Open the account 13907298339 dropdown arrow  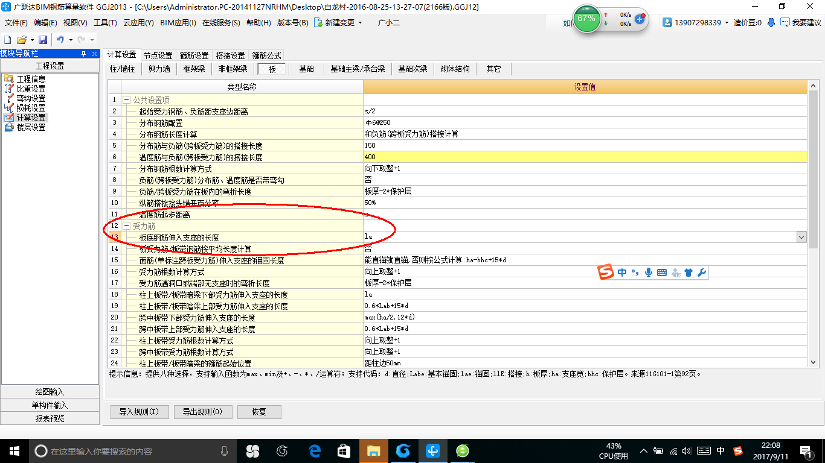pyautogui.click(x=727, y=23)
